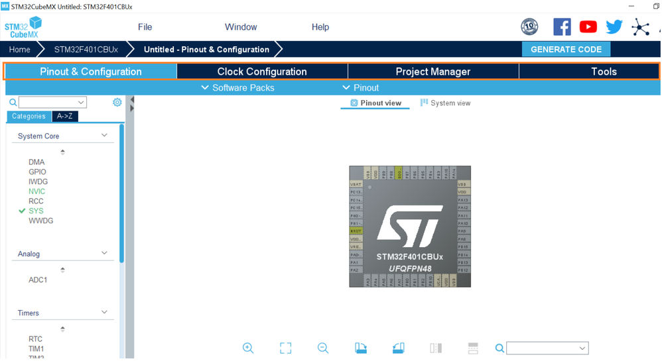662x361 pixels.
Task: Expand Software Packs dropdown
Action: (237, 87)
